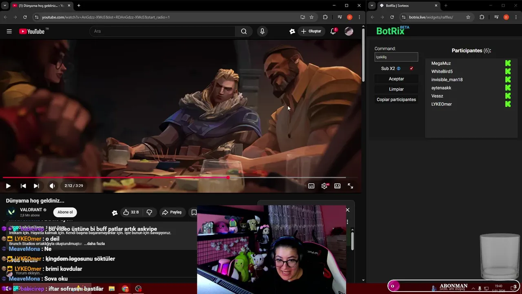
Task: Start voice search with the microphone icon
Action: (x=262, y=31)
